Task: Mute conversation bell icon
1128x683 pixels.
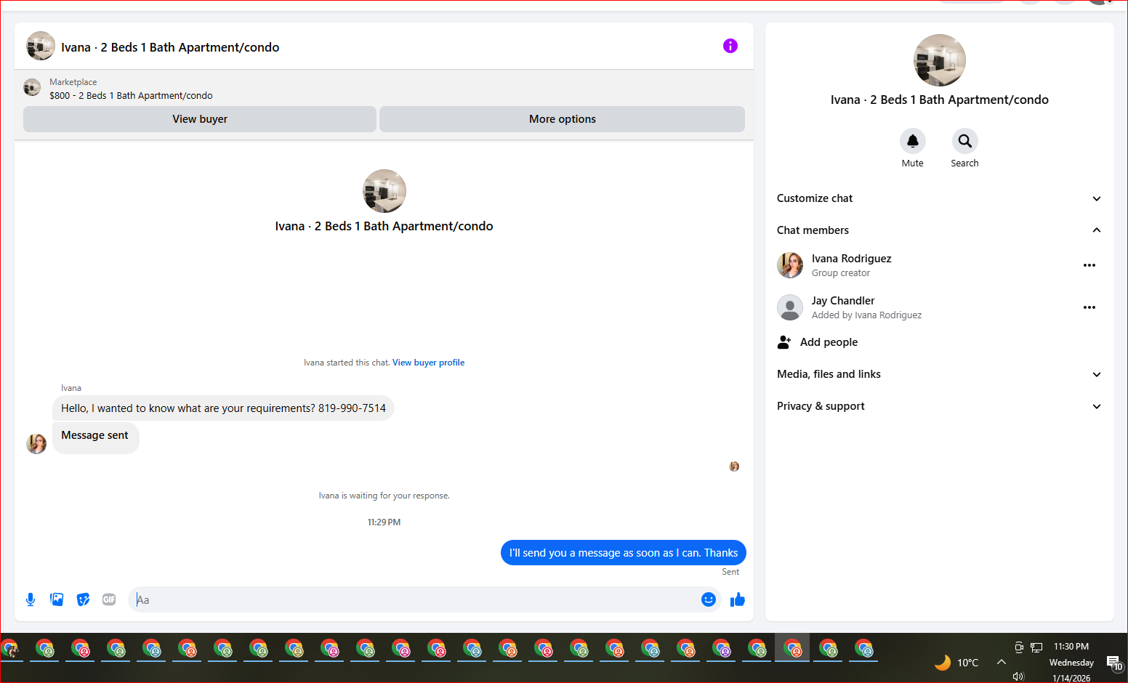Action: pos(913,141)
